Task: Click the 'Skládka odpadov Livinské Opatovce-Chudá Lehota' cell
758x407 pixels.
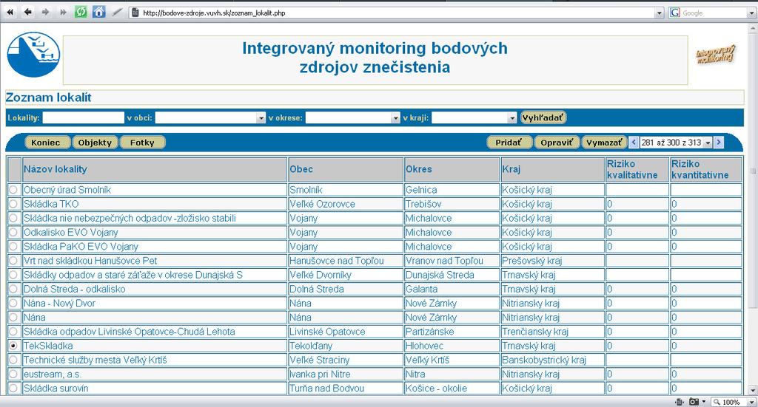Action: (x=155, y=332)
